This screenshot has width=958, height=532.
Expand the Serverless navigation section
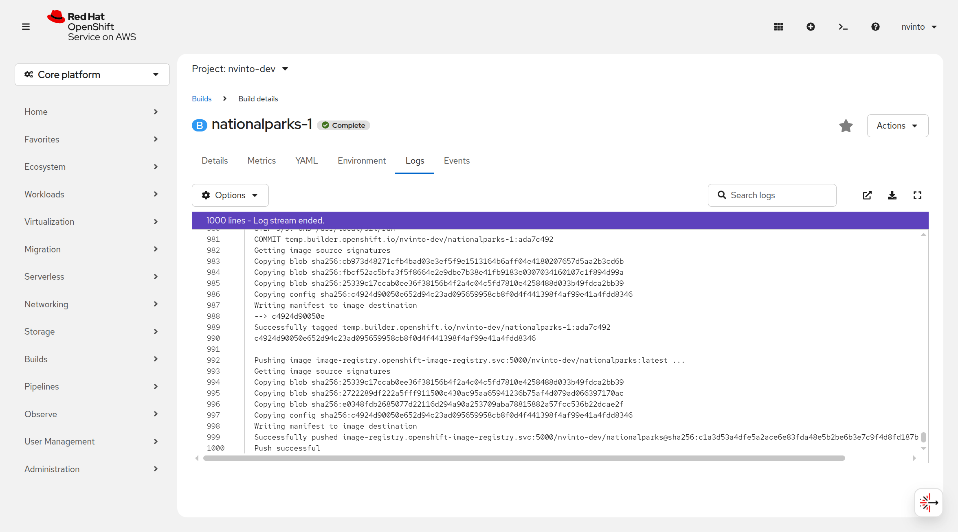[92, 277]
